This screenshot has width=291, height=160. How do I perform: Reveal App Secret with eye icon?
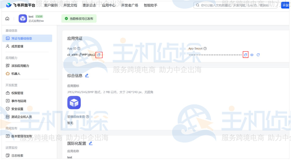coord(252,55)
